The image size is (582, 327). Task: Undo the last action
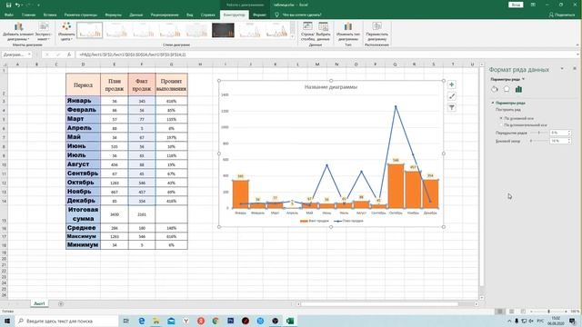(x=17, y=5)
